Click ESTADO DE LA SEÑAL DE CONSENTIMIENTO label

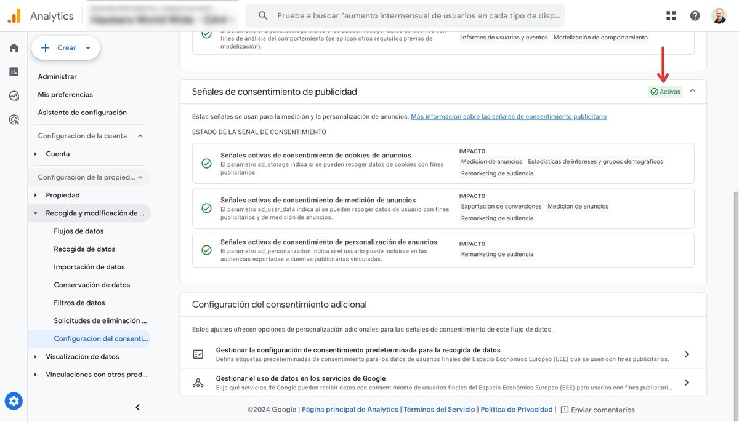click(259, 132)
